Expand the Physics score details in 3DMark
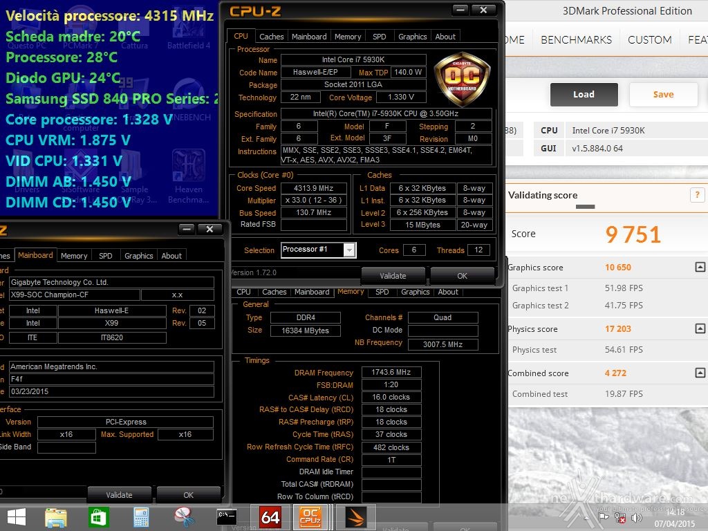708x531 pixels. point(700,328)
